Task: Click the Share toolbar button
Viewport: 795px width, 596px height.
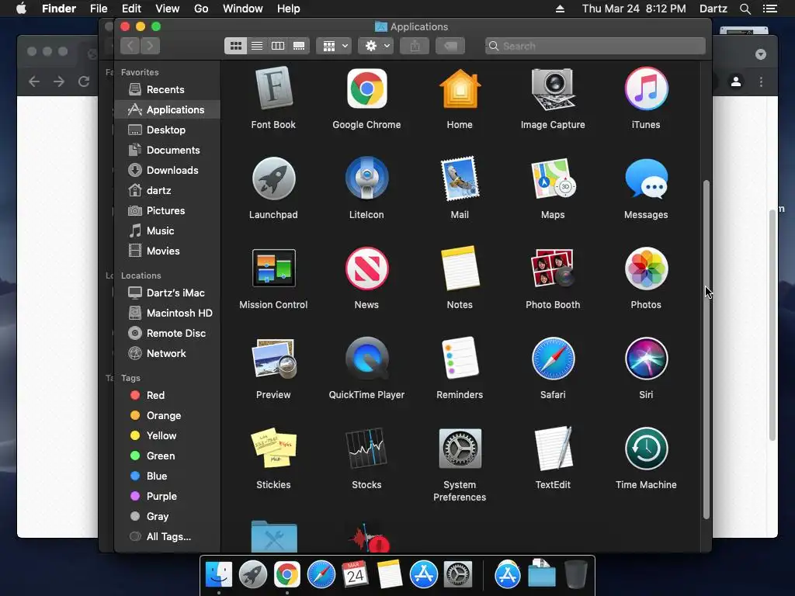Action: pyautogui.click(x=415, y=46)
